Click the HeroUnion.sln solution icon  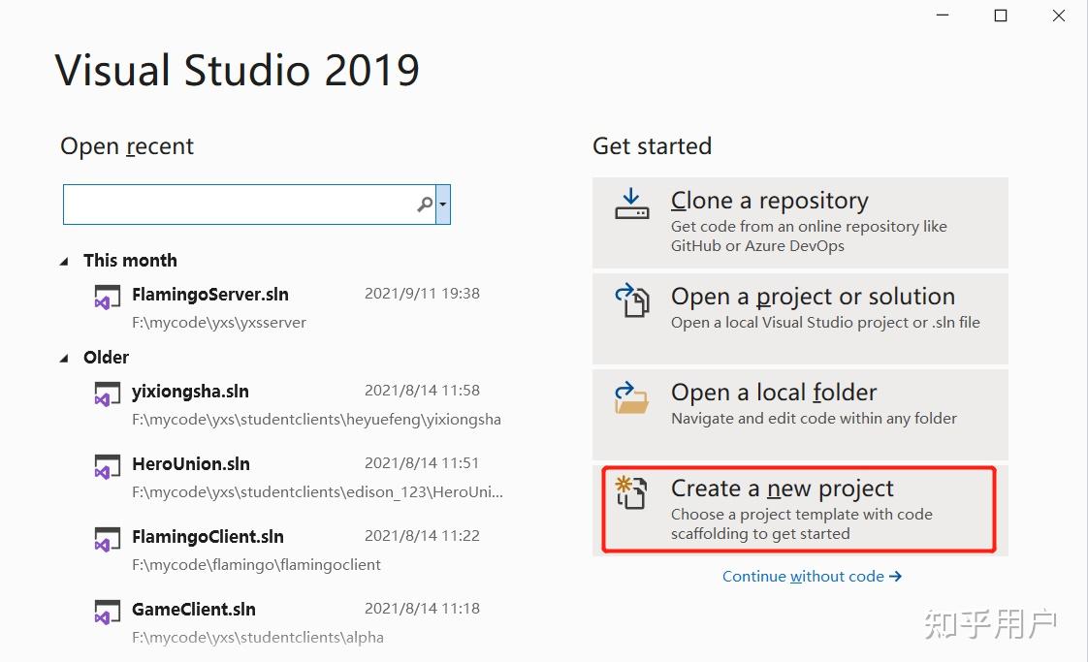pos(108,467)
